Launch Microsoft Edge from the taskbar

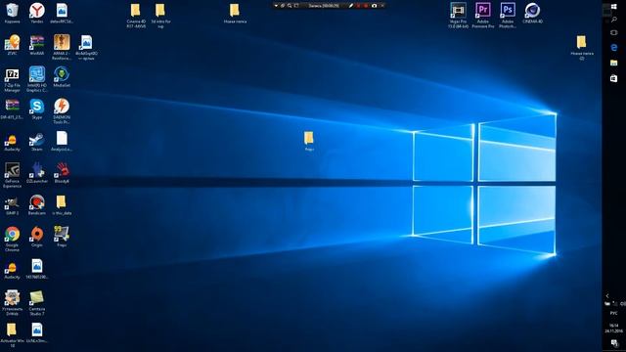coord(613,48)
